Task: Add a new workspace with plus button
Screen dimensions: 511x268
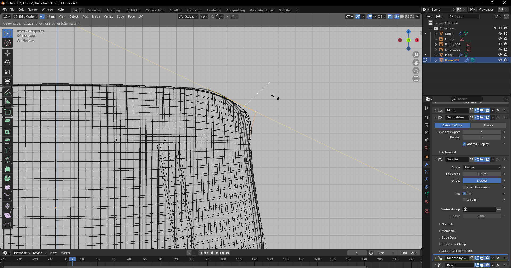Action: (297, 10)
